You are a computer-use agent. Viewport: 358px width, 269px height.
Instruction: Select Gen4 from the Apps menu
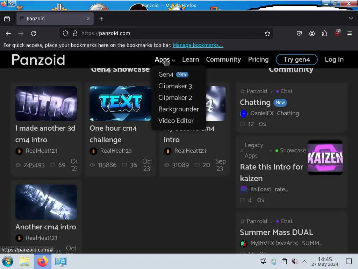tap(173, 74)
